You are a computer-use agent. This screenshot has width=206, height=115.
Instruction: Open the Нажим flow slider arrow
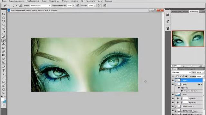tap(95, 5)
